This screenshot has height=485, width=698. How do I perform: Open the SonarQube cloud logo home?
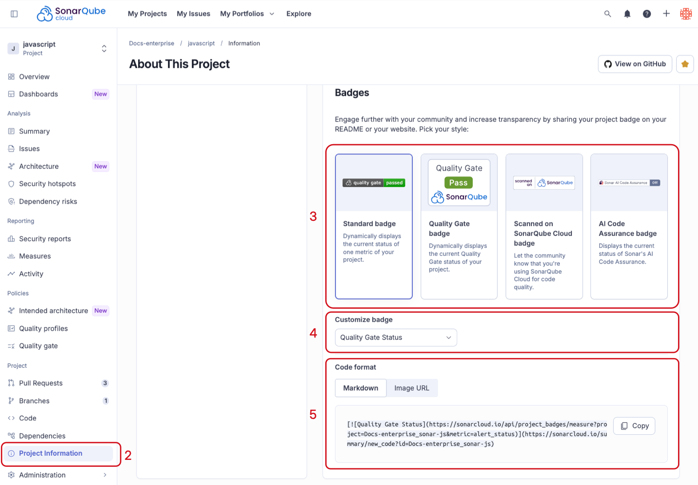click(x=71, y=13)
